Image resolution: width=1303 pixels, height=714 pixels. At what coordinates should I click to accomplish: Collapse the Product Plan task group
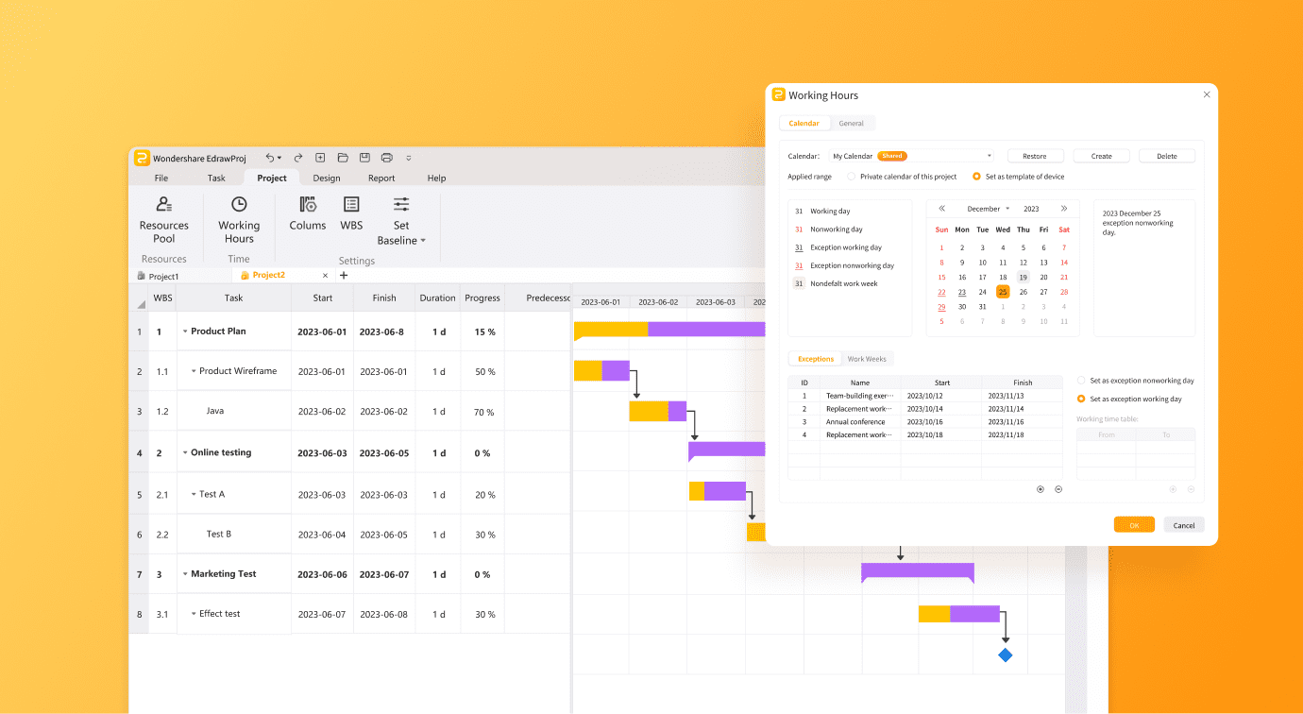click(185, 331)
